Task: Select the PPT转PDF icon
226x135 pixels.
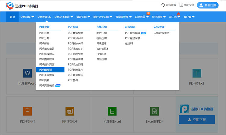Action: click(x=70, y=111)
